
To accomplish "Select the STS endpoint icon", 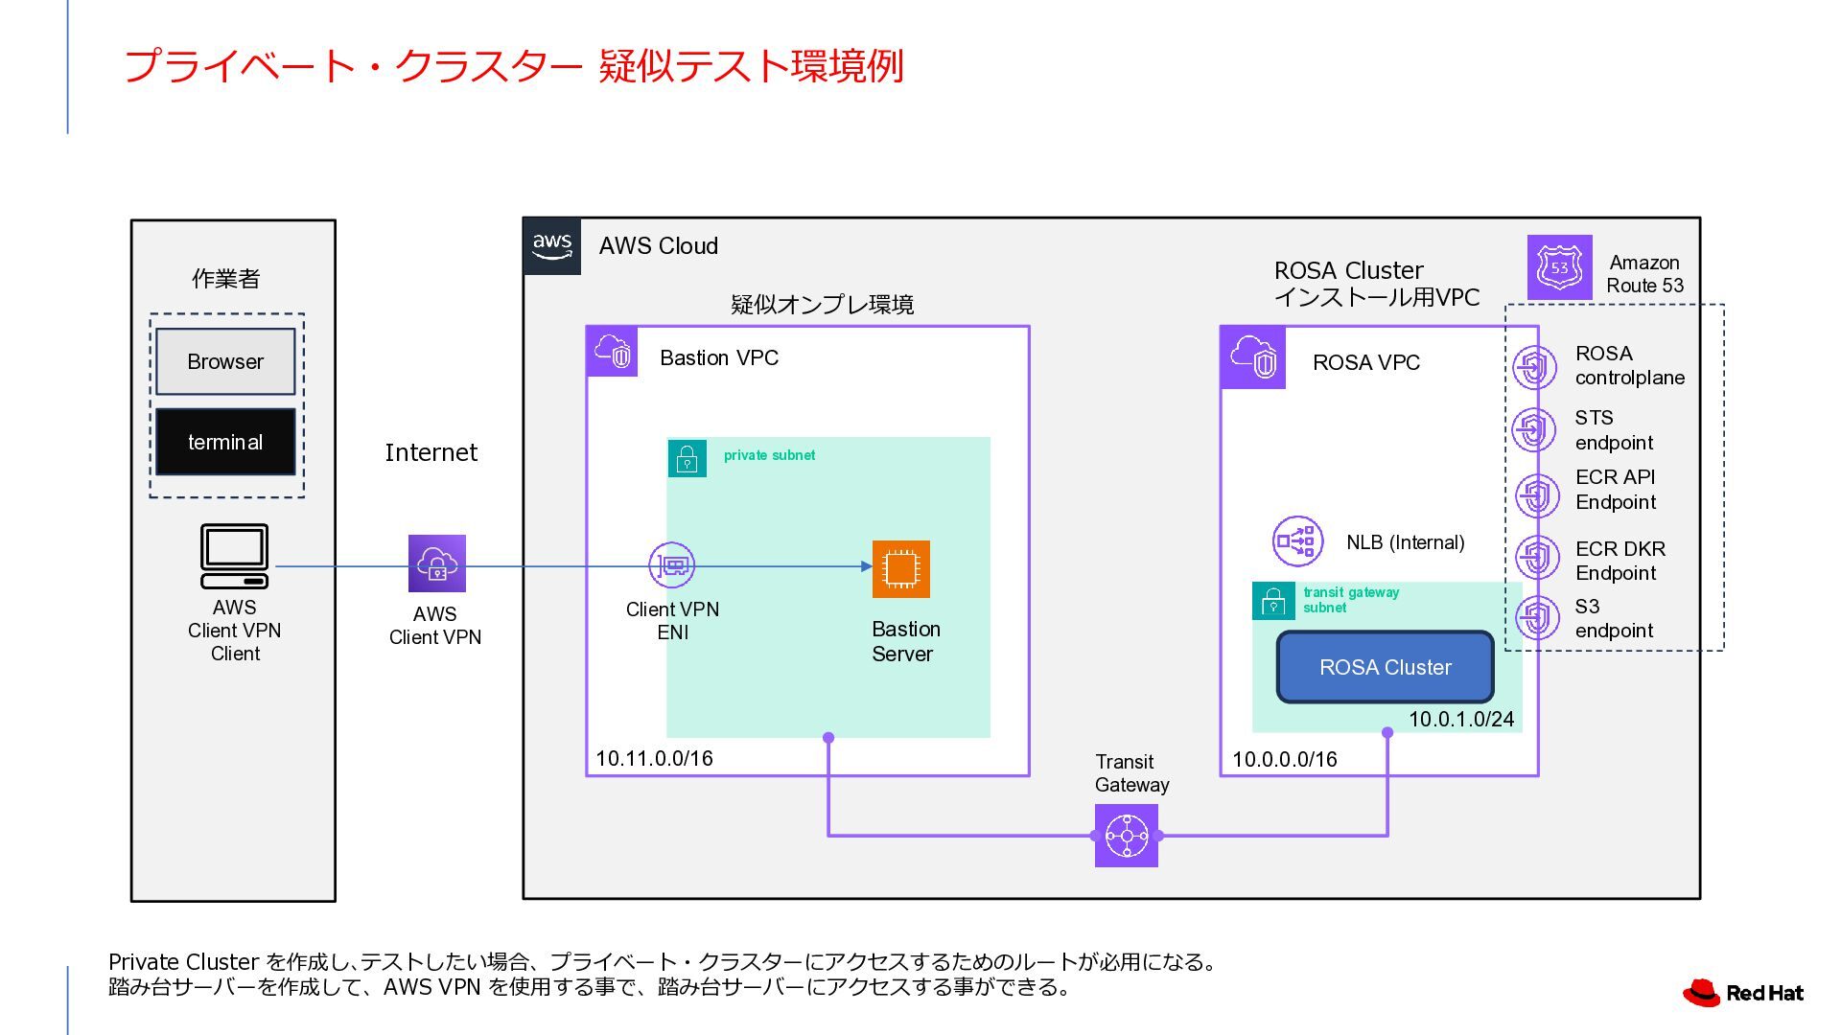I will point(1534,429).
